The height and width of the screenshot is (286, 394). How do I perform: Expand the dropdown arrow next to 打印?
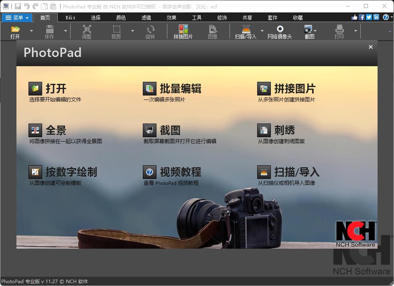tap(355, 31)
